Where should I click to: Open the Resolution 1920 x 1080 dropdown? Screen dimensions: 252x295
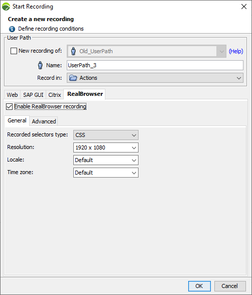(106, 147)
